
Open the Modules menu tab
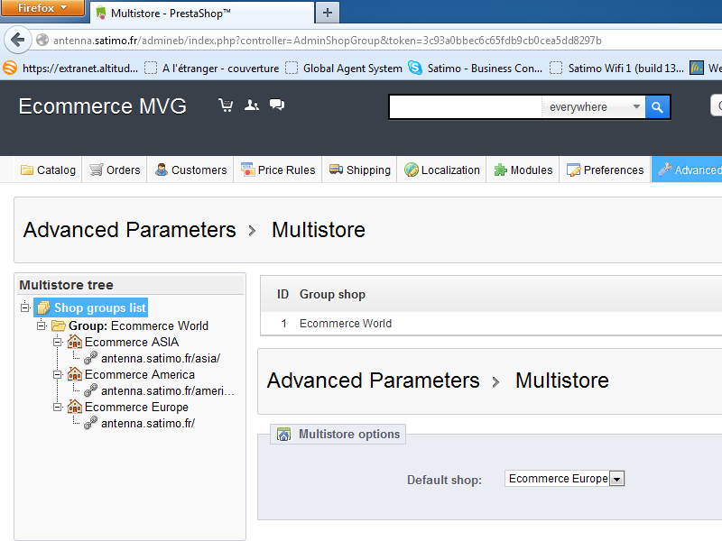pyautogui.click(x=523, y=170)
